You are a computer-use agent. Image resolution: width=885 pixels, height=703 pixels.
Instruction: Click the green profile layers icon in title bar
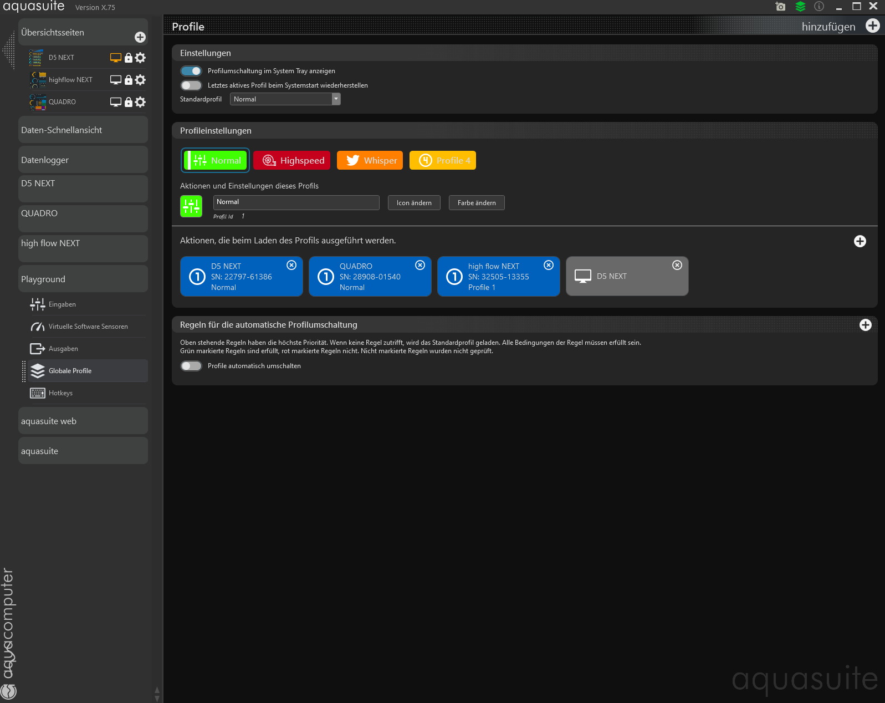point(800,7)
